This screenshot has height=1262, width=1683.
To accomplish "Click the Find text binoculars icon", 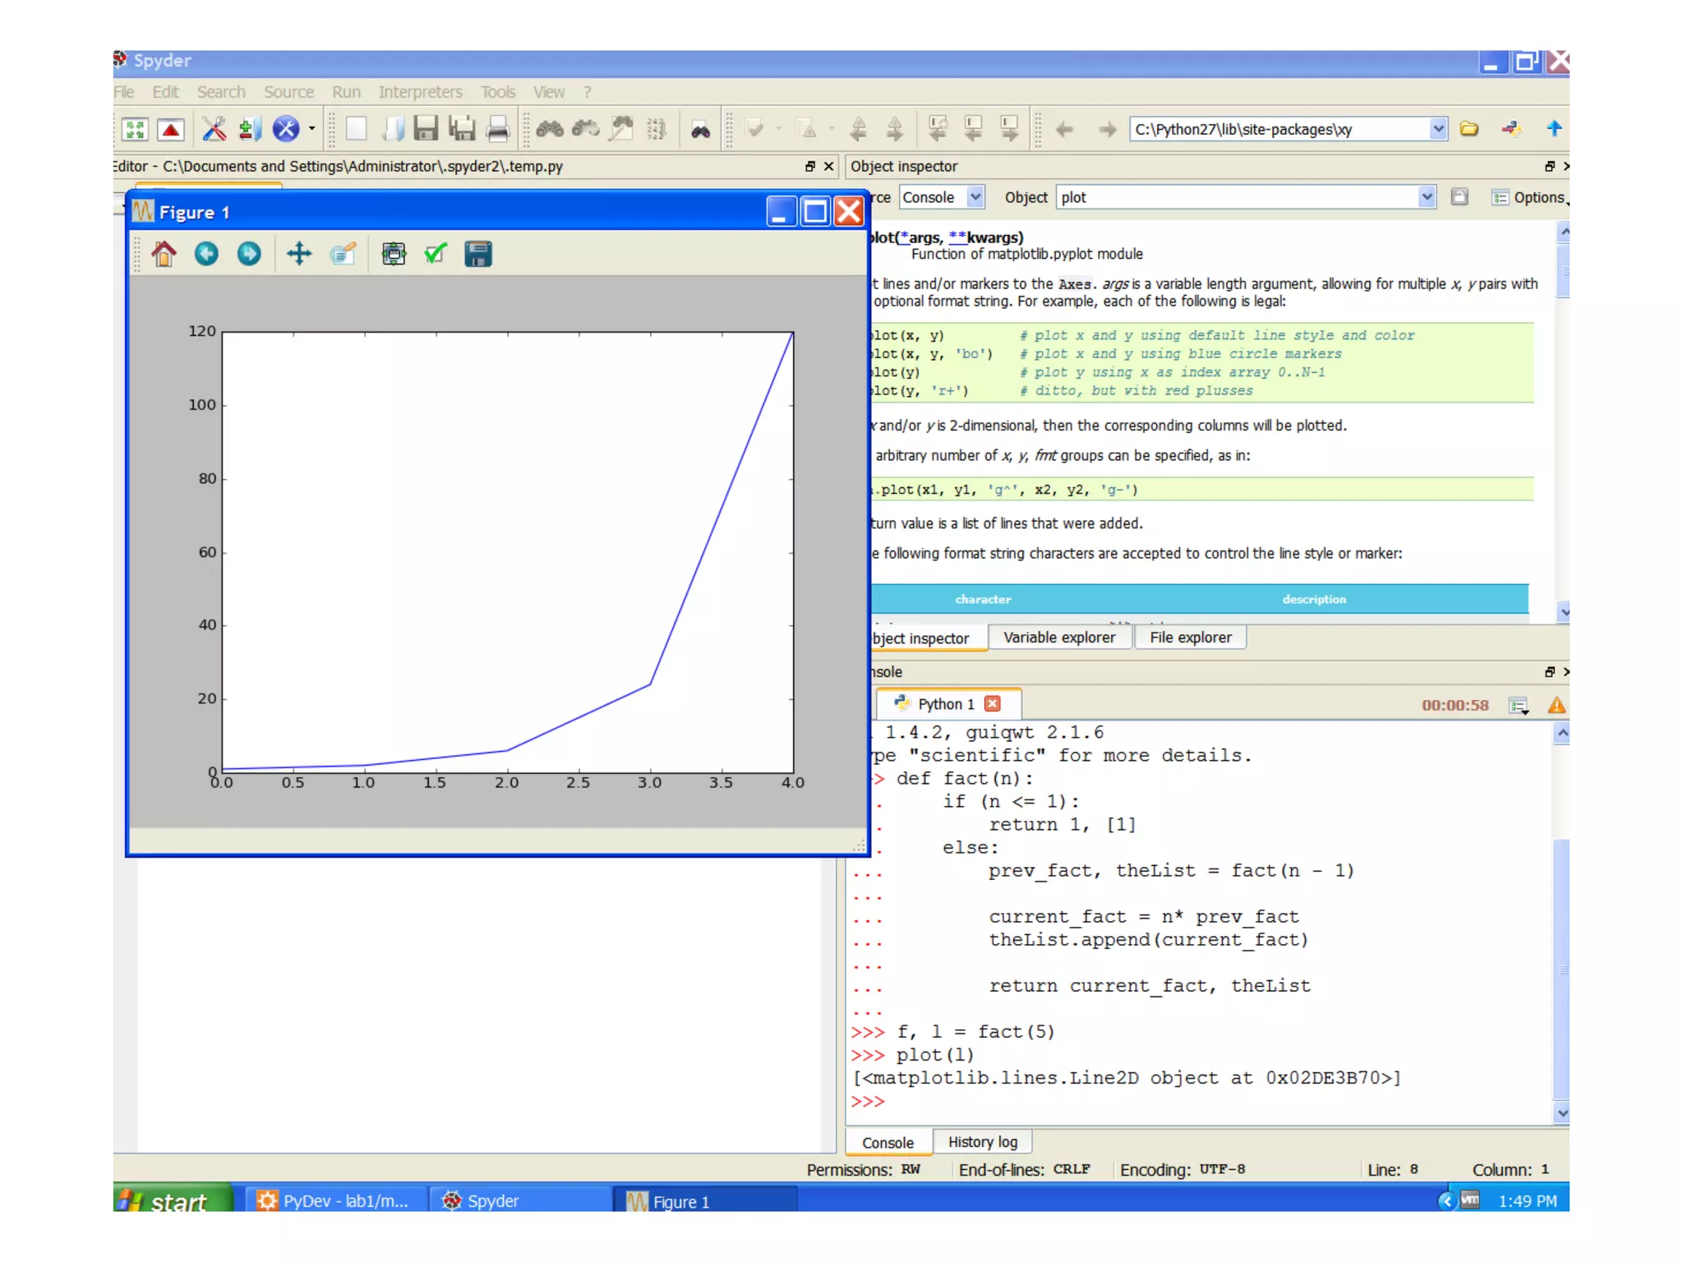I will tap(550, 129).
